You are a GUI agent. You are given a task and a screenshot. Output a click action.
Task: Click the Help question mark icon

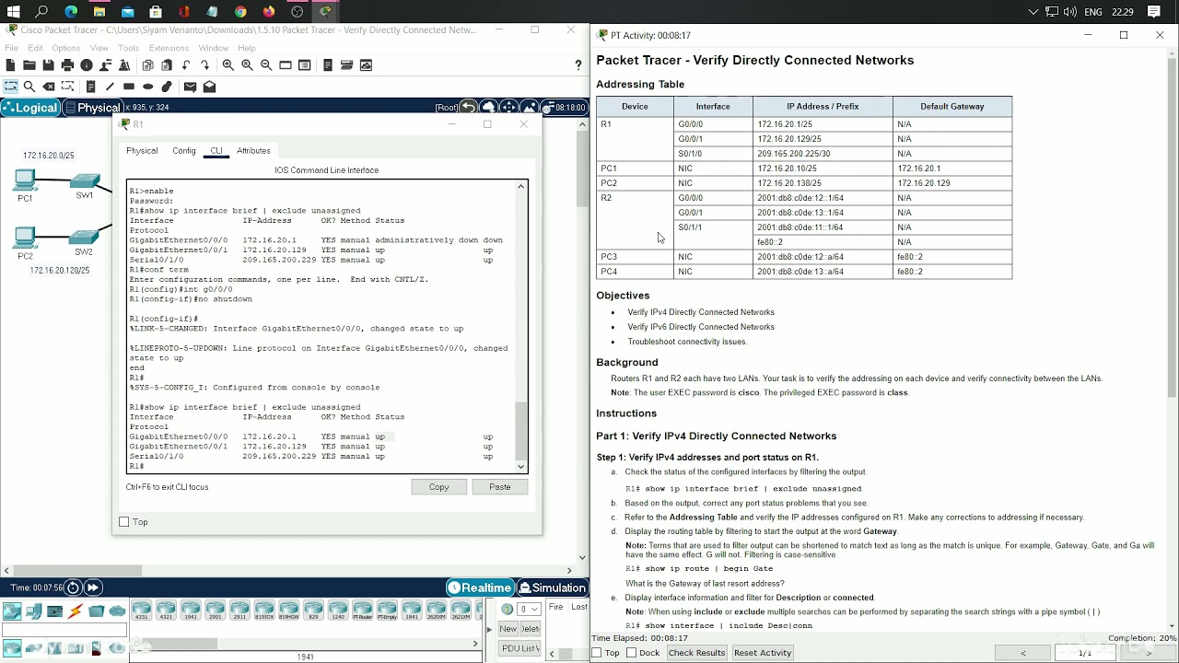578,65
